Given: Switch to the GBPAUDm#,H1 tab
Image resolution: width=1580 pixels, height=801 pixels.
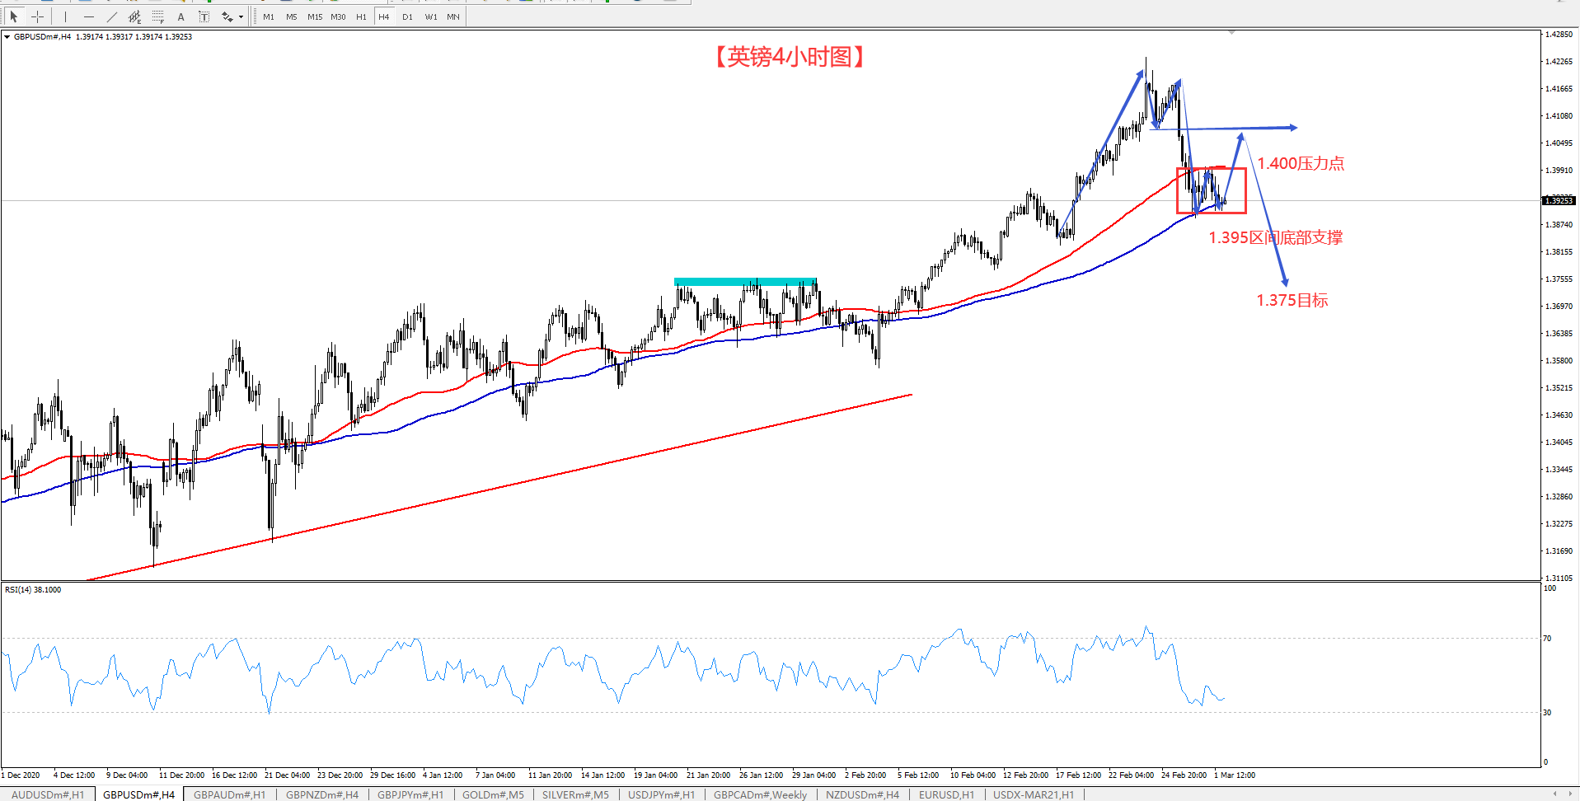Looking at the screenshot, I should click(230, 794).
